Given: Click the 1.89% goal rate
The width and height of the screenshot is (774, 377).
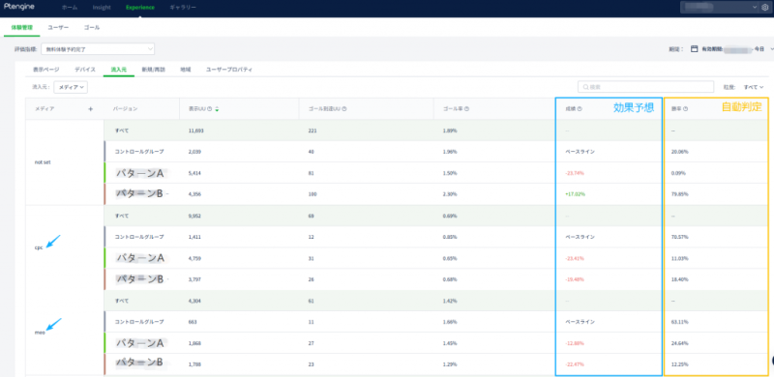Looking at the screenshot, I should pos(450,130).
